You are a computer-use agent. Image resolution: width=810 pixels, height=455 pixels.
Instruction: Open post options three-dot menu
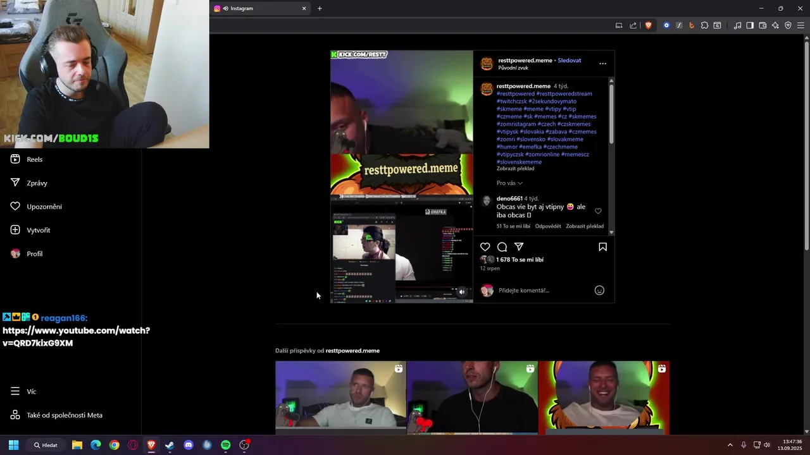click(x=602, y=64)
